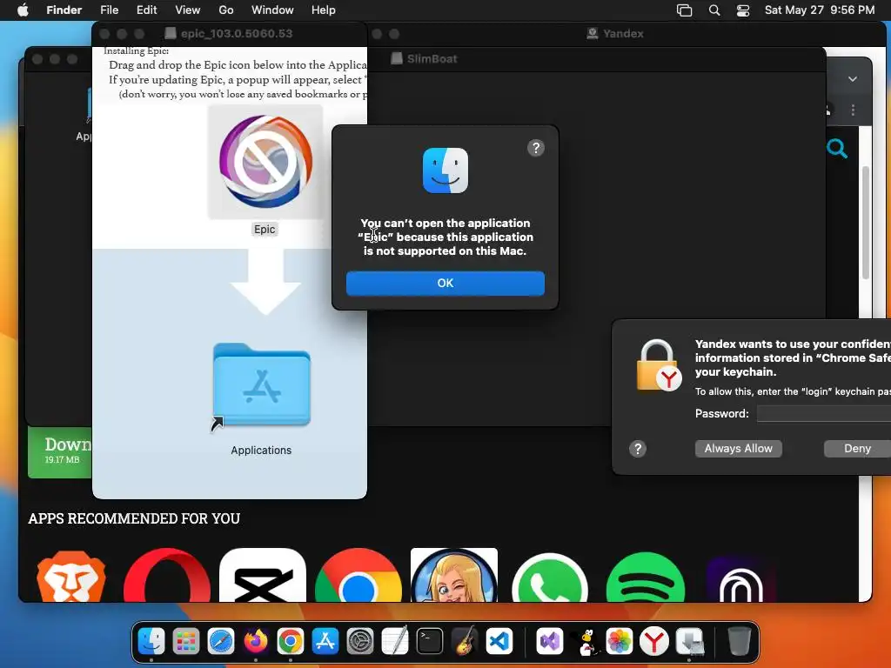
Task: Open the browser three-dot menu
Action: pyautogui.click(x=853, y=110)
